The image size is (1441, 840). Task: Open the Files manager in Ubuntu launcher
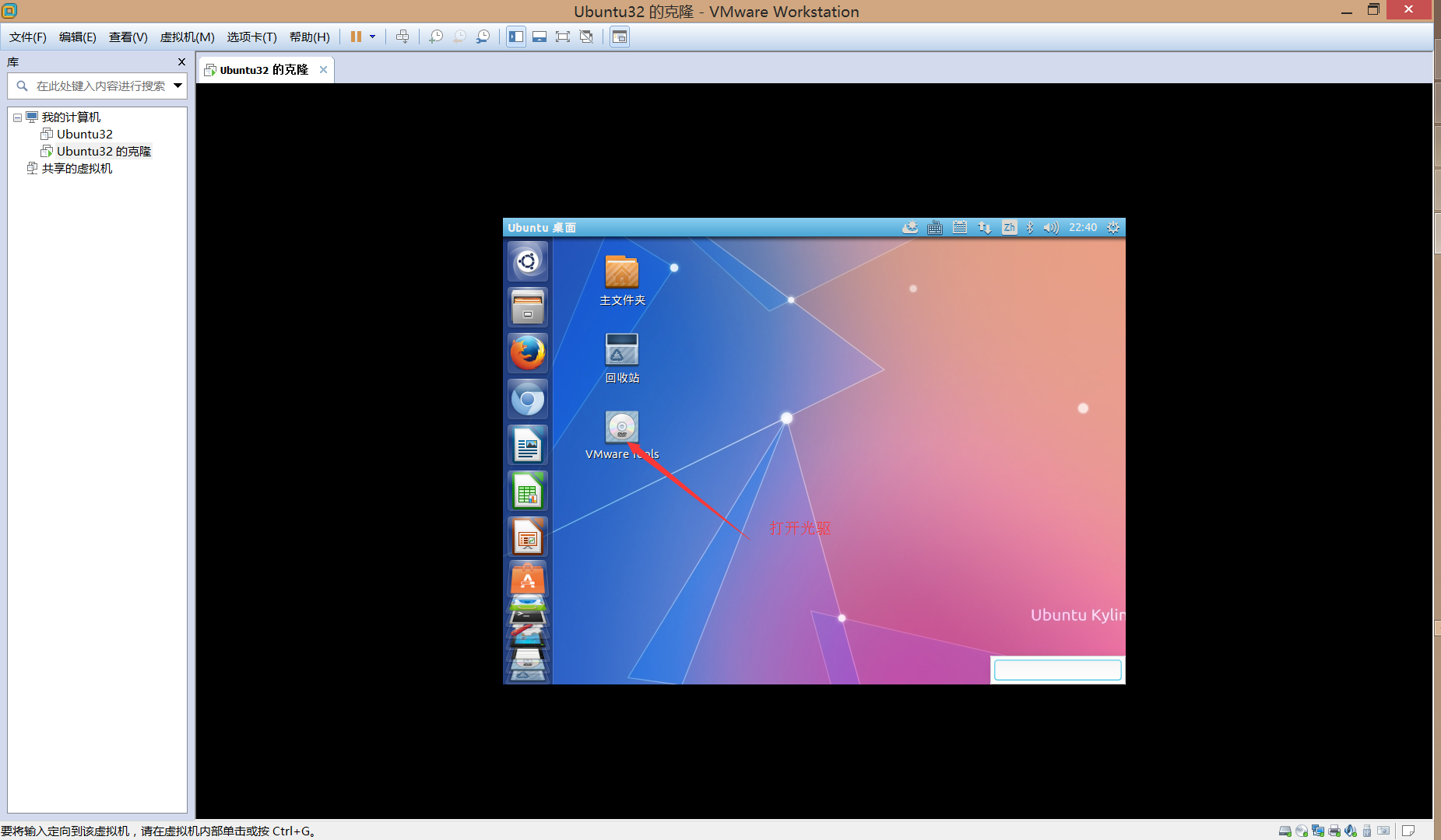[528, 307]
